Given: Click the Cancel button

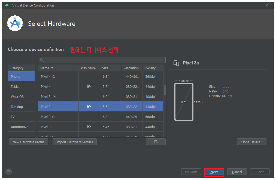Looking at the screenshot, I should (237, 172).
